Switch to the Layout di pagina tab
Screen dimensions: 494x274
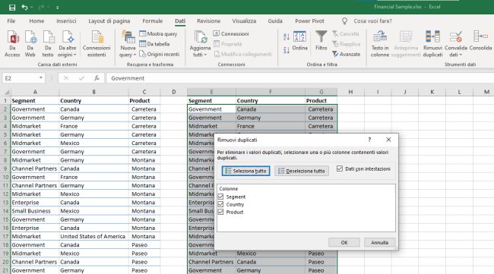[109, 20]
